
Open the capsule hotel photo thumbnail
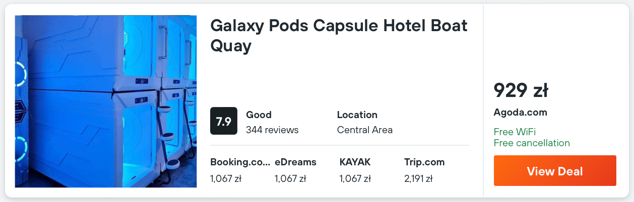[106, 101]
